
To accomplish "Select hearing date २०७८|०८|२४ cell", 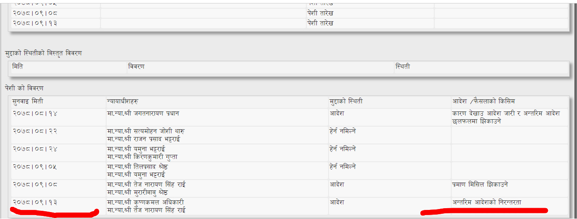I will tap(35, 149).
